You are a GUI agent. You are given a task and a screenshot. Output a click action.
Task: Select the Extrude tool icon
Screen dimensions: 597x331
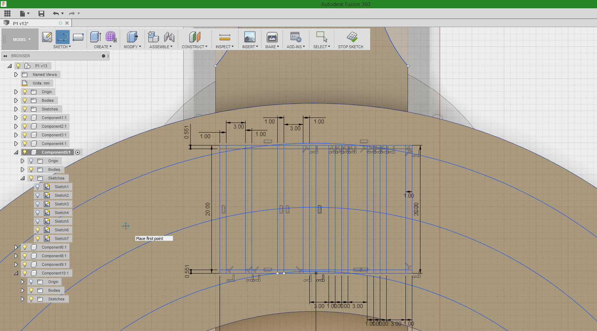click(95, 37)
